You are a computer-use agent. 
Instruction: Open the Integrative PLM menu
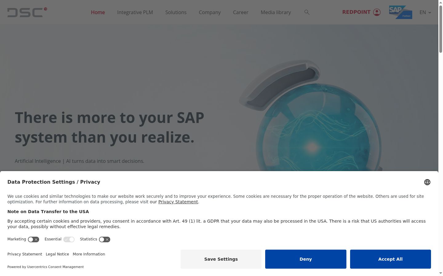pos(135,12)
